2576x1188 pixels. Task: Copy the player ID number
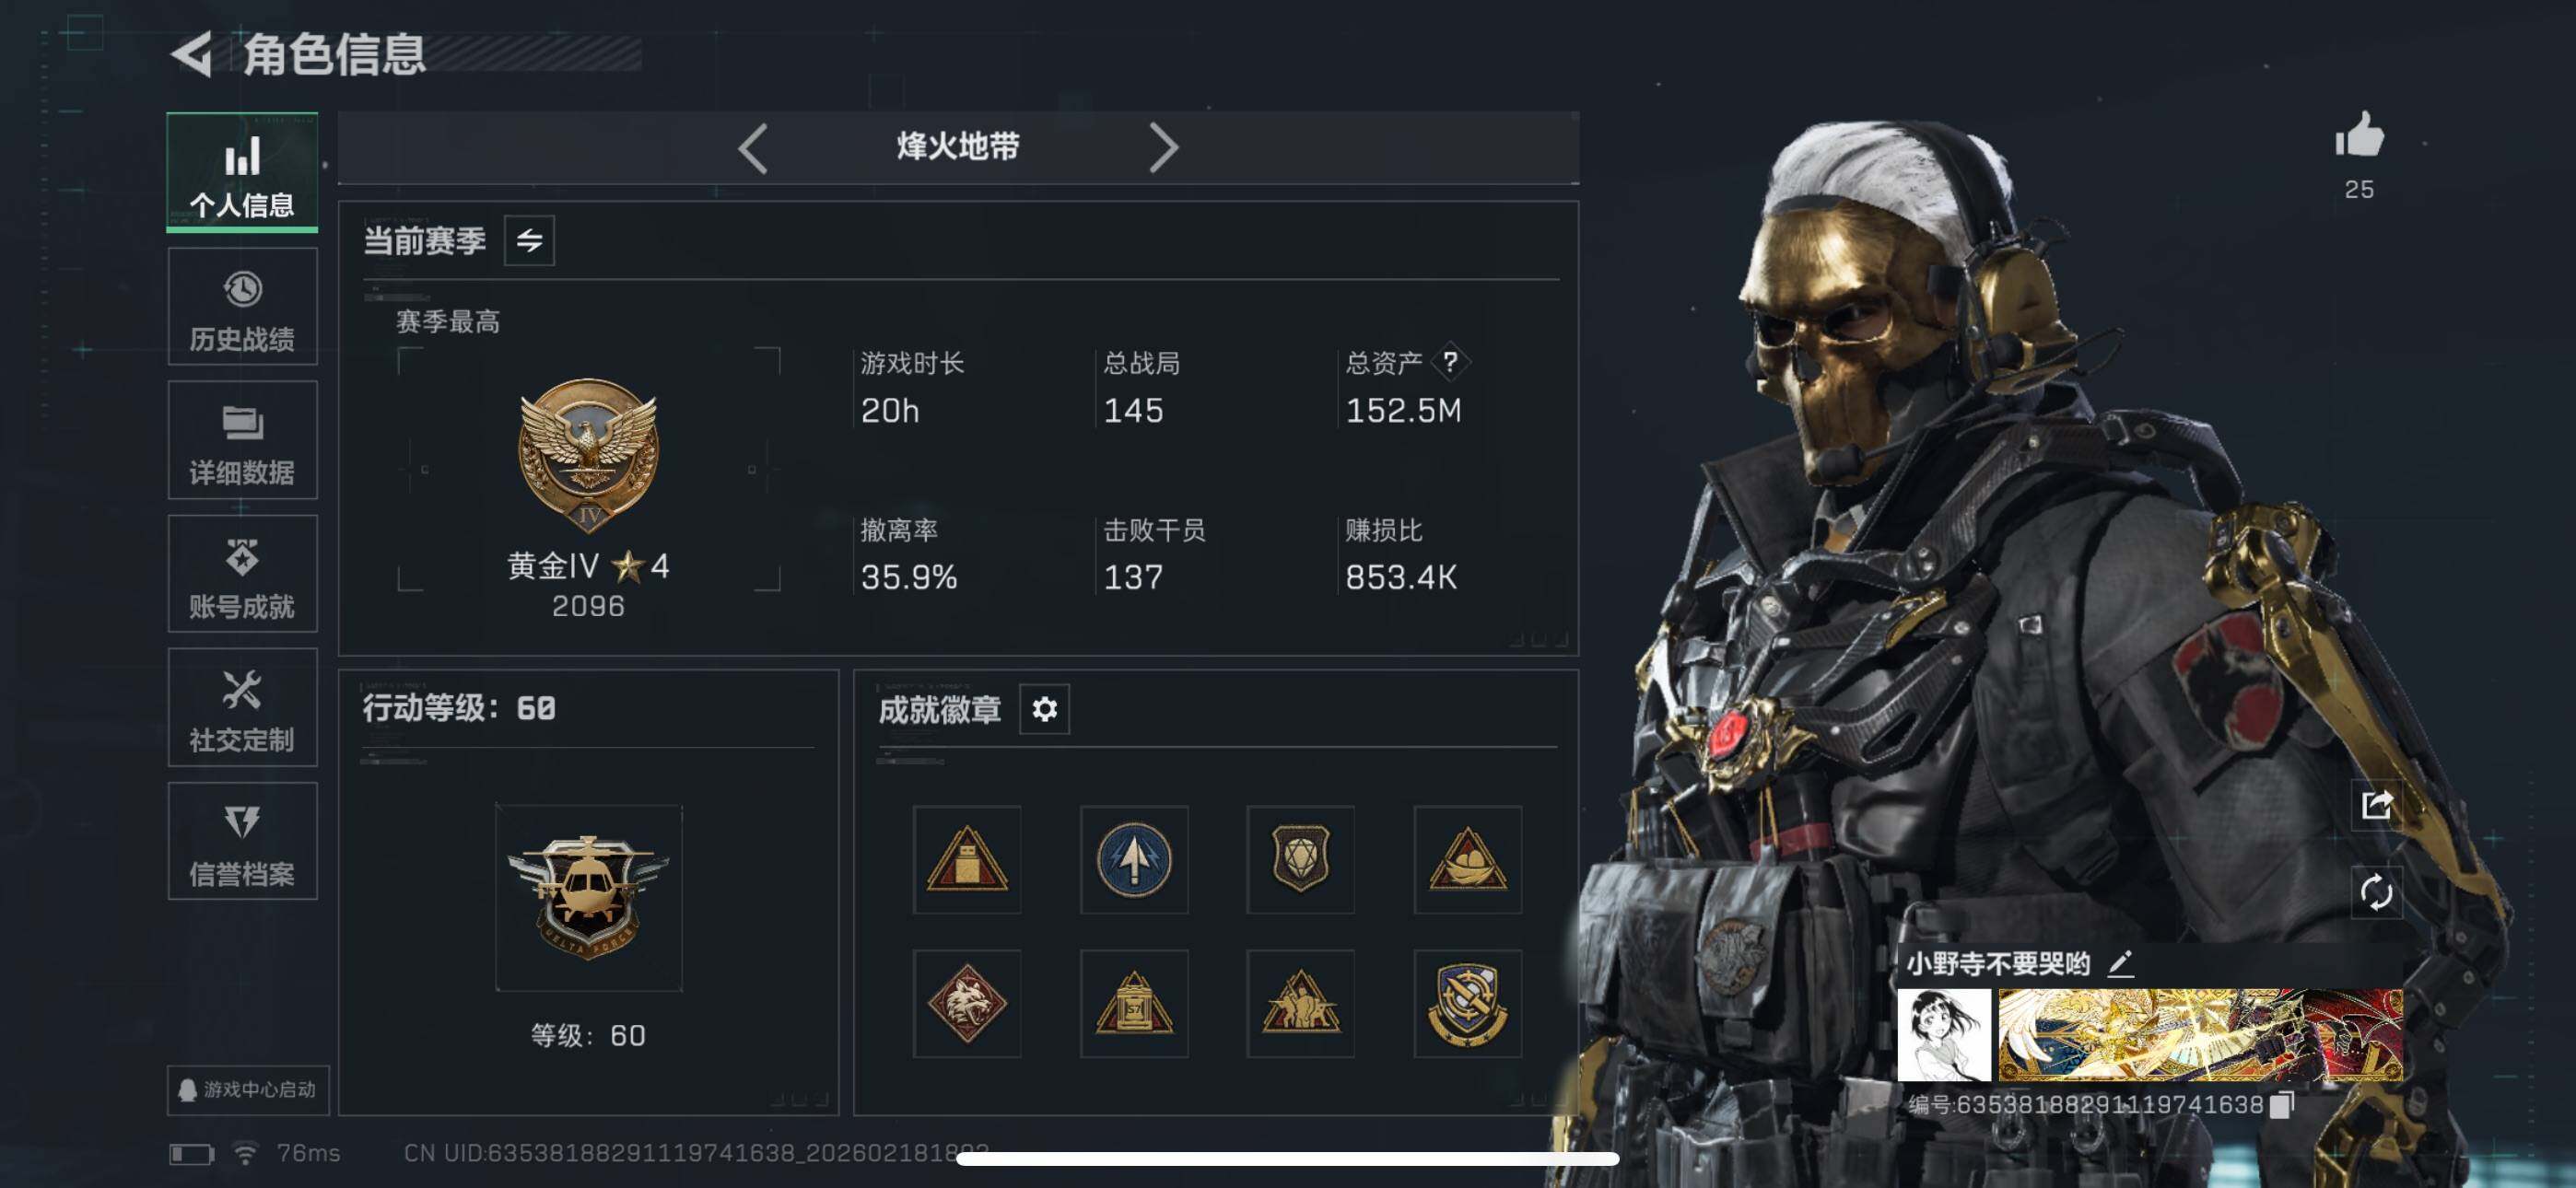point(2281,1105)
